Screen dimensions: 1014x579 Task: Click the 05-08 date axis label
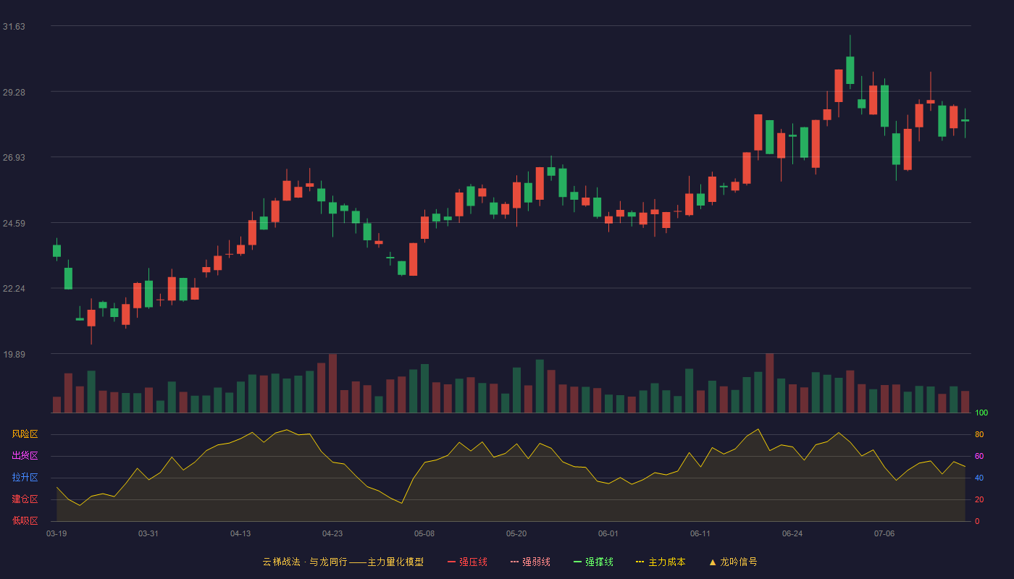424,533
